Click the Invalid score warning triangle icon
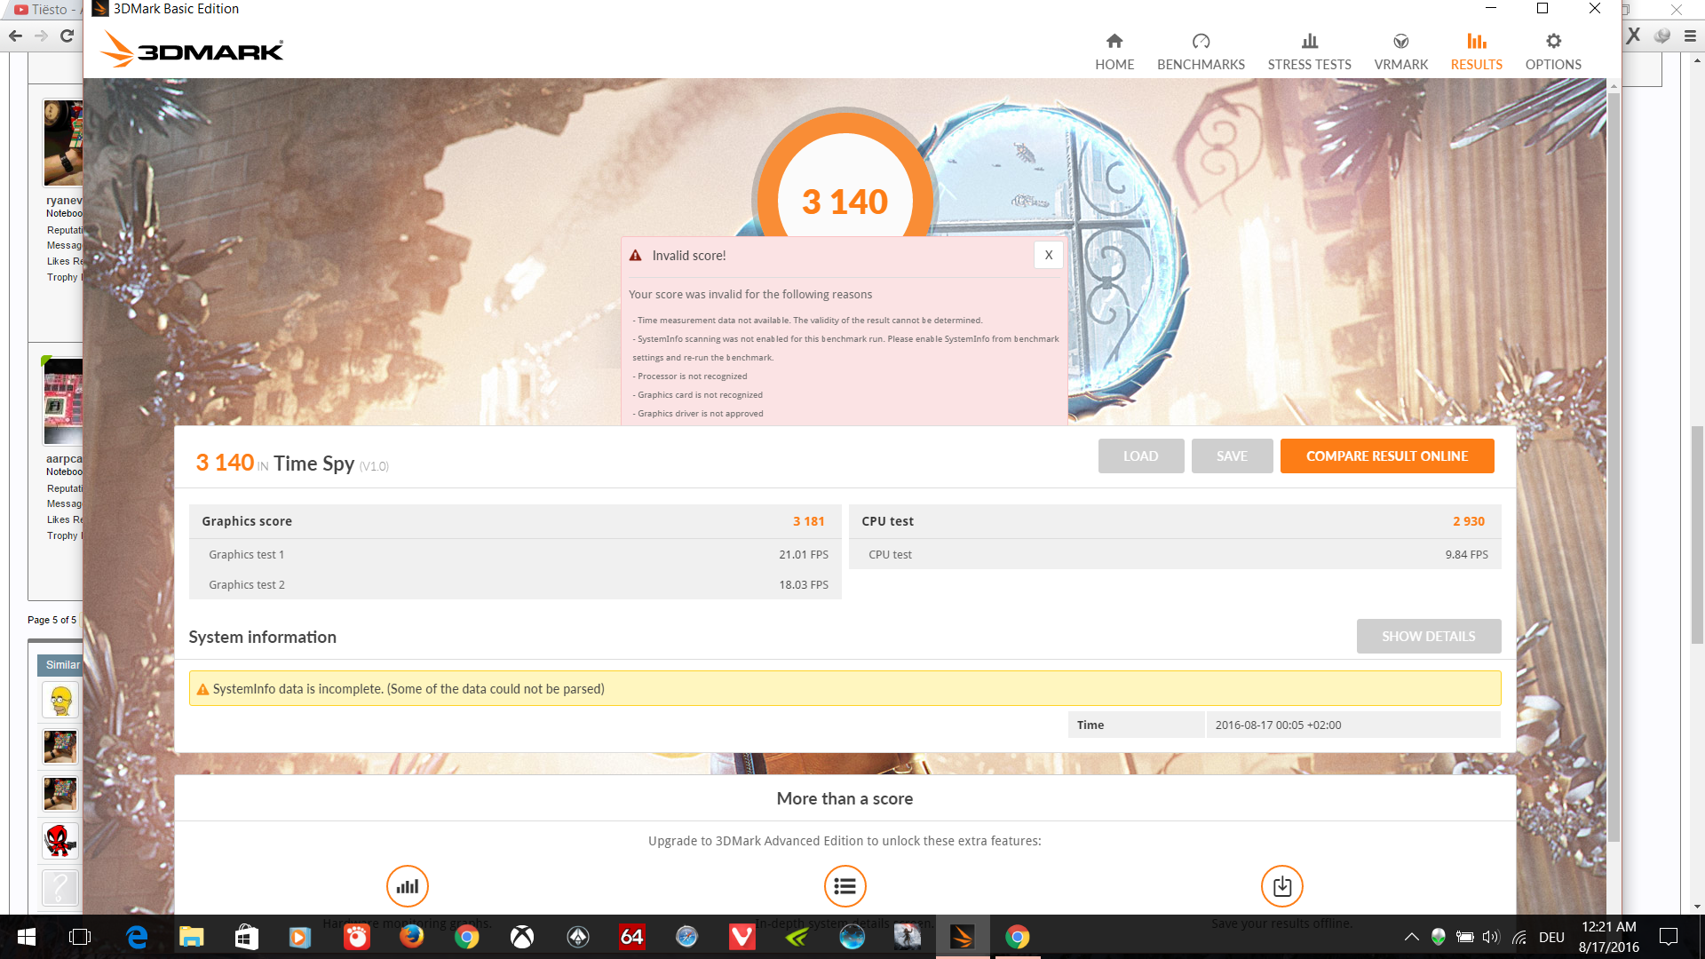1705x959 pixels. click(x=635, y=256)
